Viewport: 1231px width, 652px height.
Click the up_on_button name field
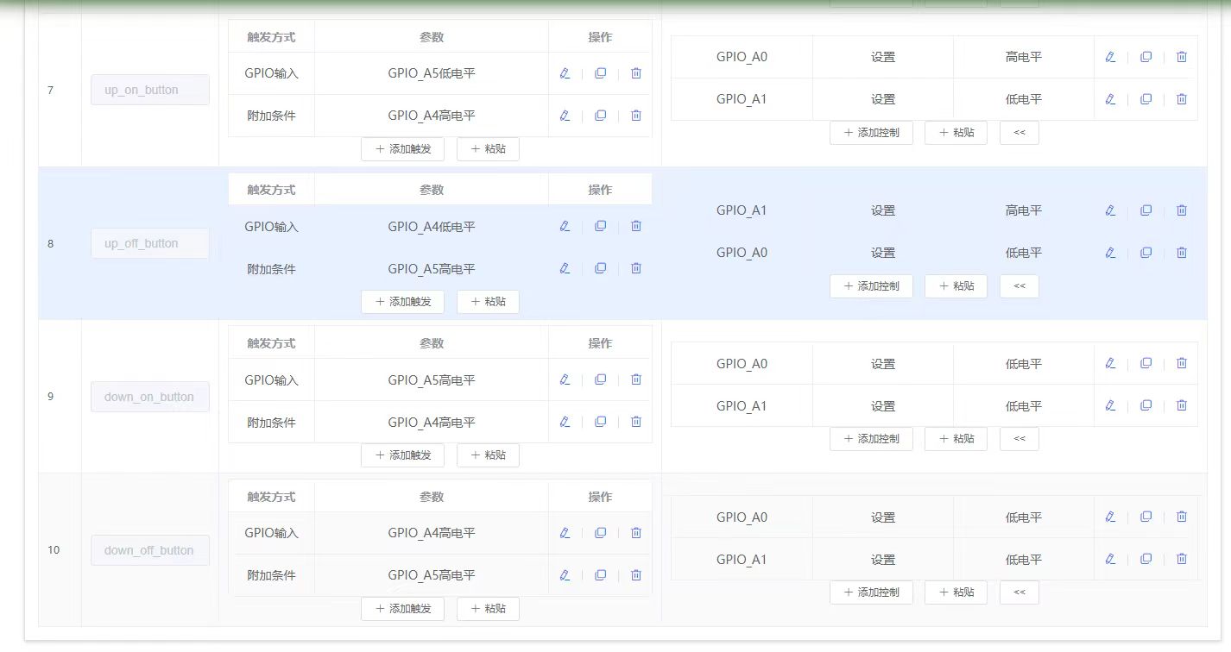tap(149, 90)
